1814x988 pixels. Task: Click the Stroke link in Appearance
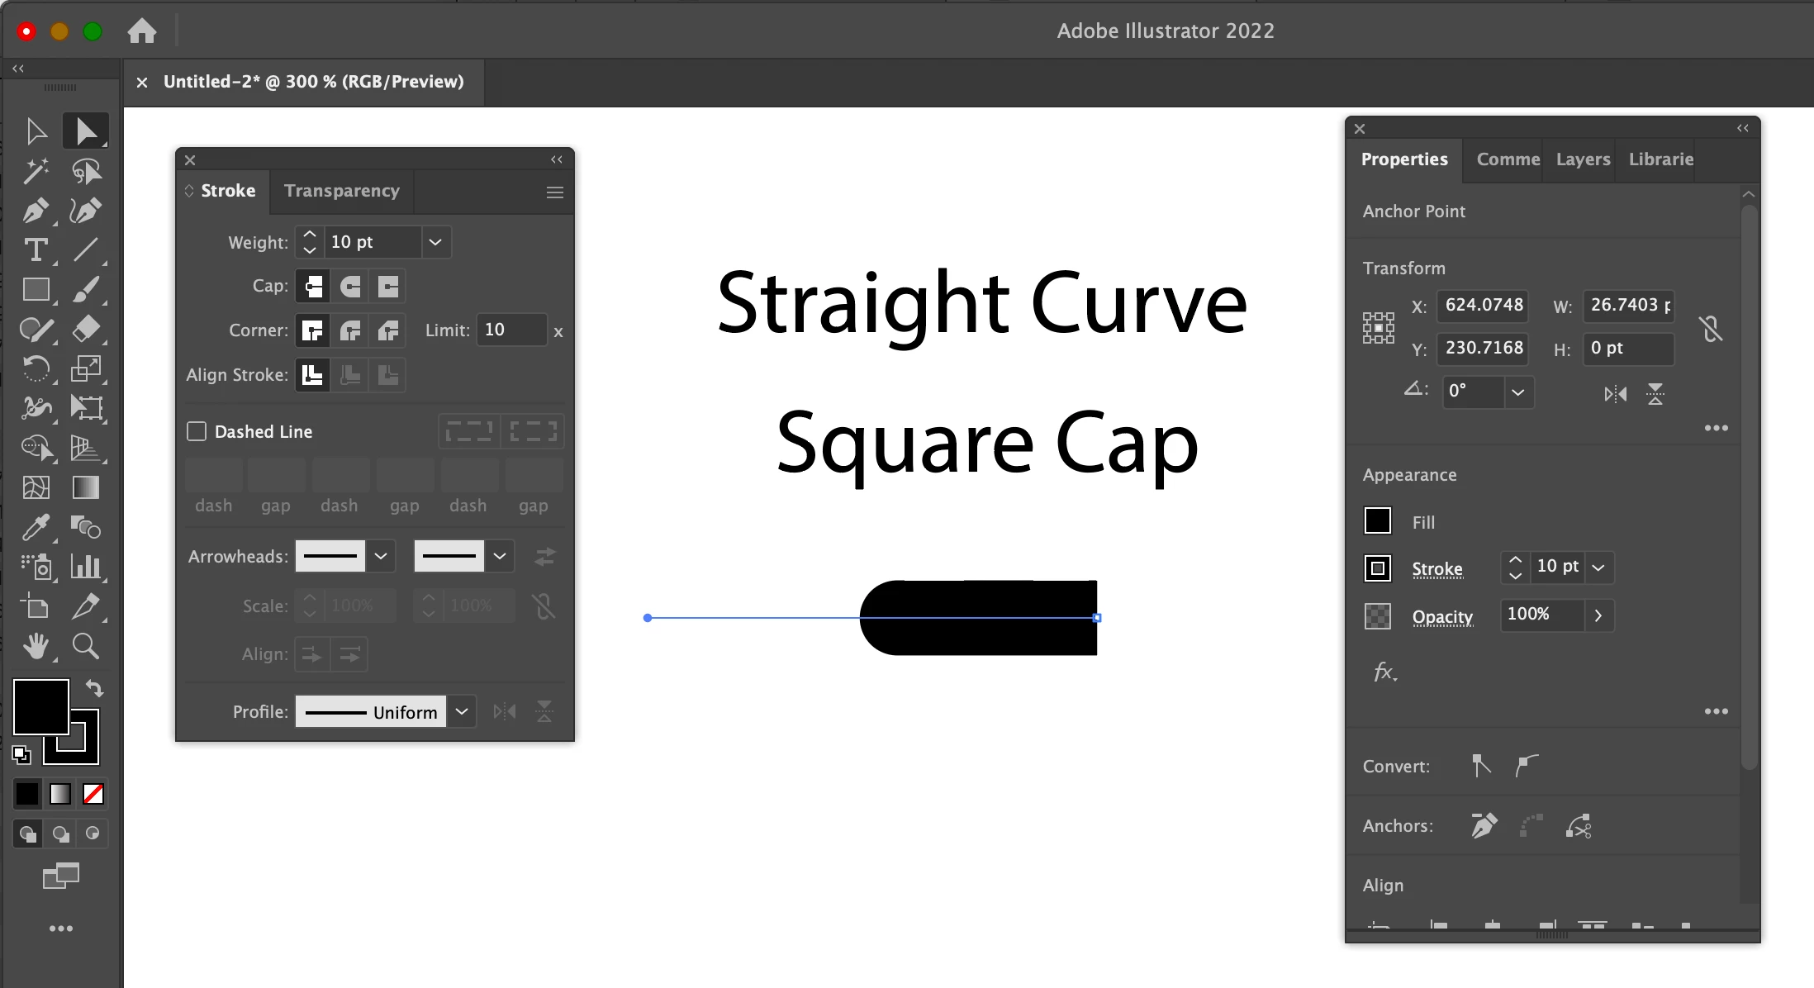coord(1436,568)
